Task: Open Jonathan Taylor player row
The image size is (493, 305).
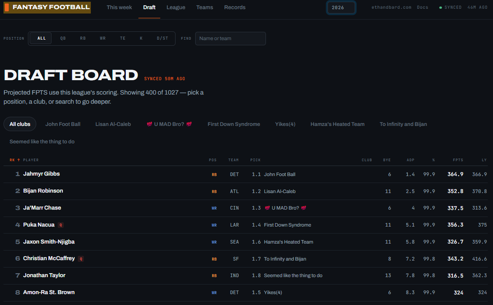Action: pyautogui.click(x=245, y=275)
